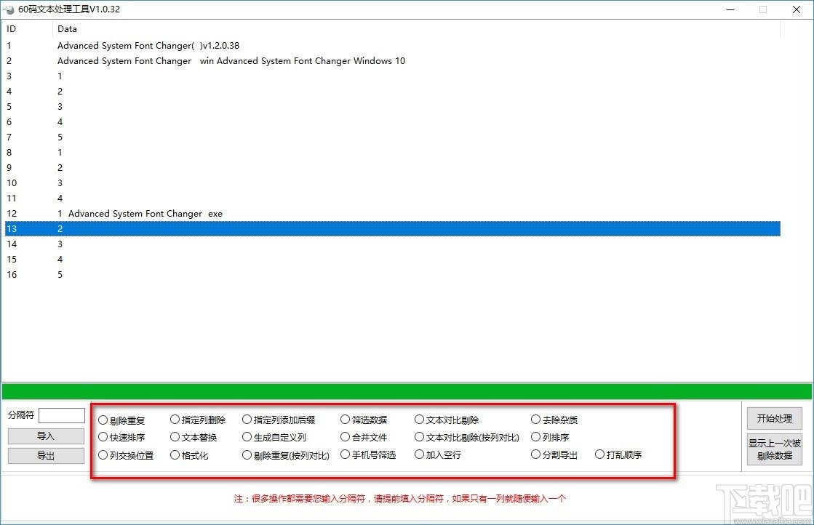Click the Data column header
The height and width of the screenshot is (525, 814).
tap(67, 29)
